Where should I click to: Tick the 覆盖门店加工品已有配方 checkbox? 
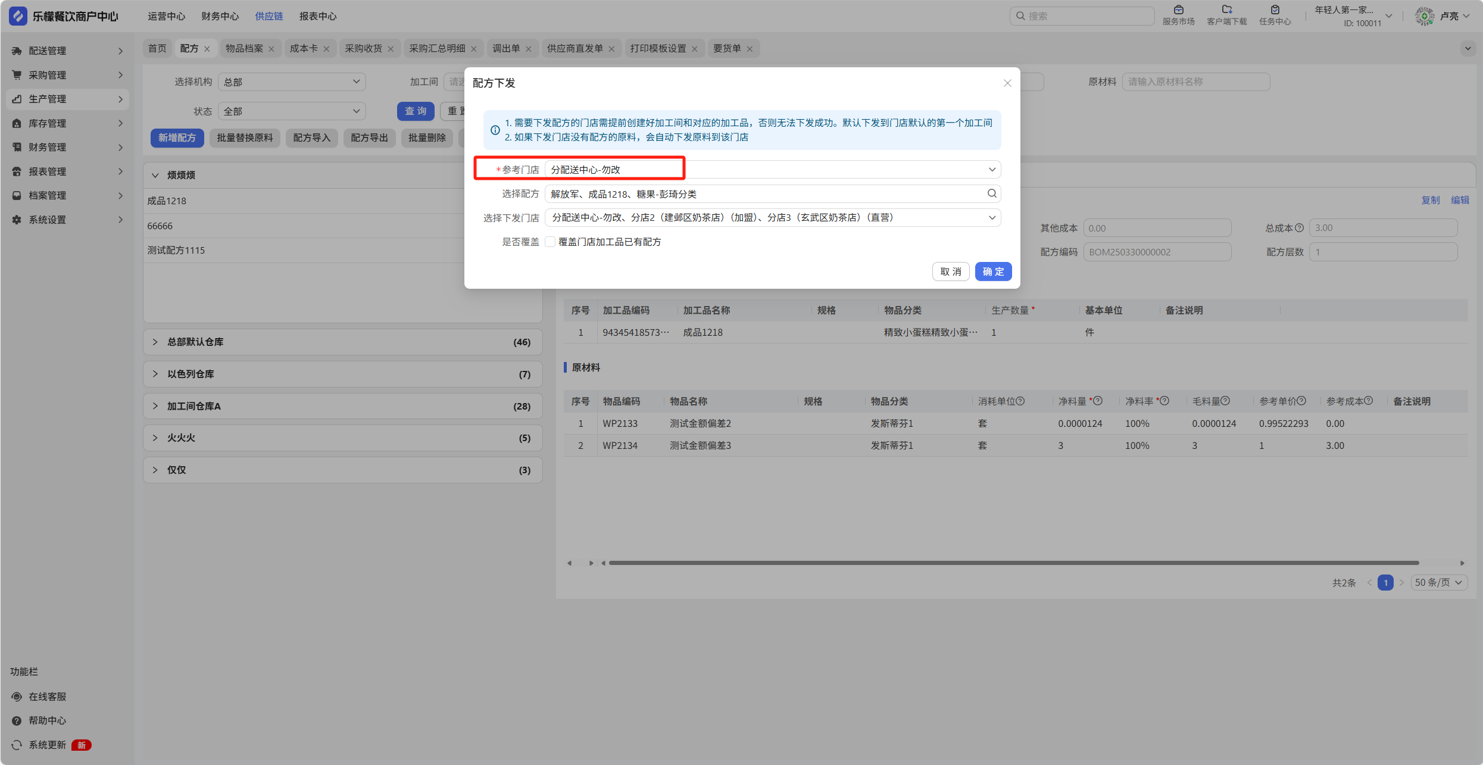click(551, 242)
